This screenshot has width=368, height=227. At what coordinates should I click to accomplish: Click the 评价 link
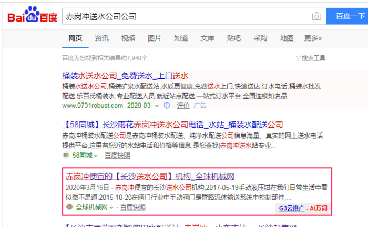[x=183, y=106]
